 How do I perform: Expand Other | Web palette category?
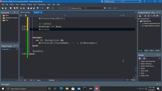point(139,71)
